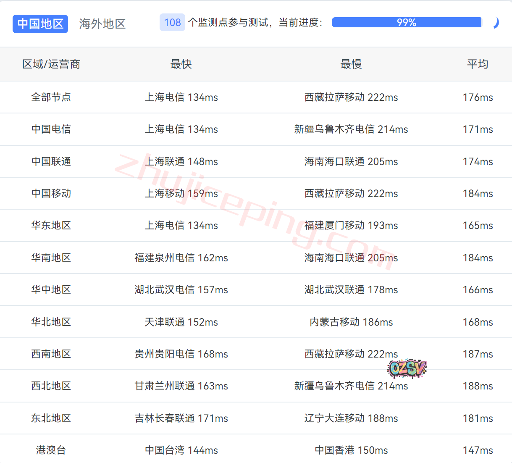Click 辽宁大连移动 188ms in 东北地区 row
This screenshot has width=512, height=463.
click(x=351, y=418)
